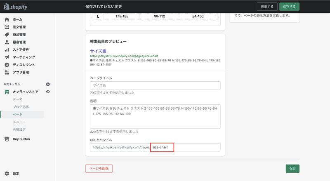This screenshot has height=181, width=330.
Task: Click the L size table cell
Action: tap(98, 16)
